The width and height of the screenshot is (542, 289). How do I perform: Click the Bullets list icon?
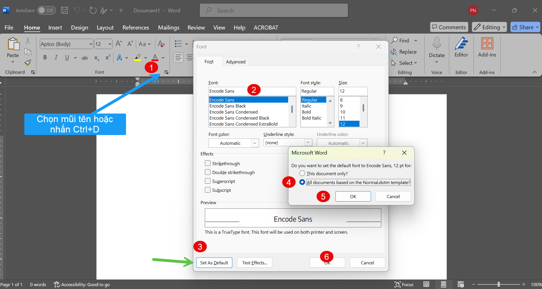(178, 44)
